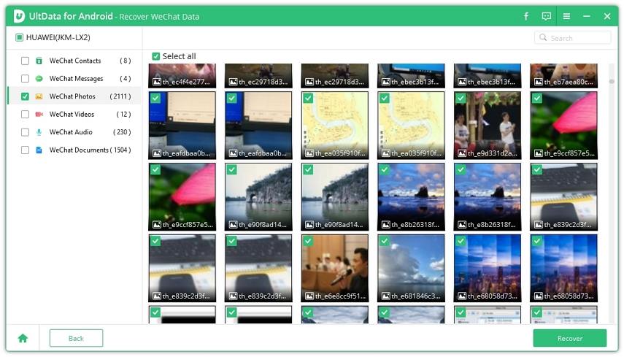624x357 pixels.
Task: Open the WeChat Documents category
Action: (x=79, y=150)
